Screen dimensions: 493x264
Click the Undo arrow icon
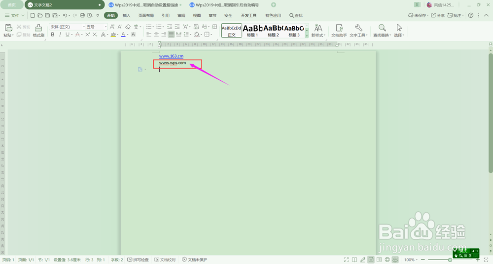(x=65, y=15)
